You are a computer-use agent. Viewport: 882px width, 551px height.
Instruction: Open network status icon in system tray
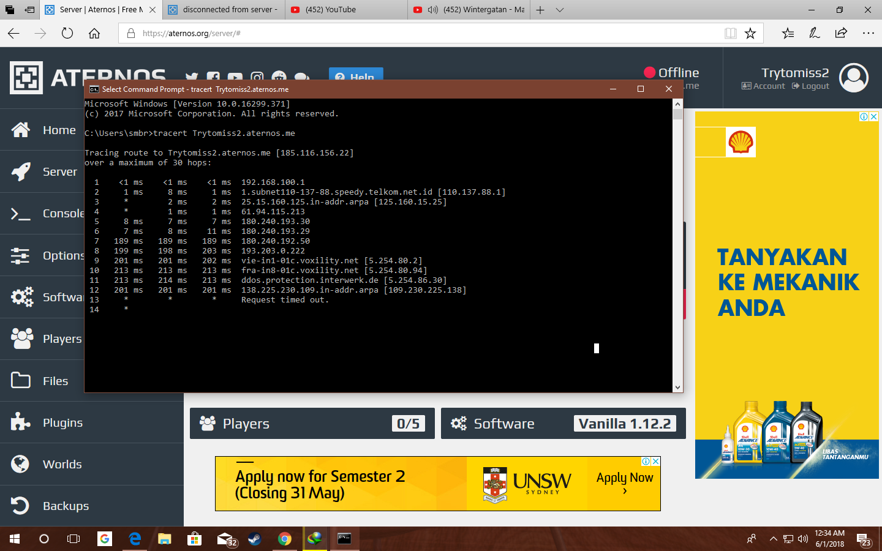point(788,539)
